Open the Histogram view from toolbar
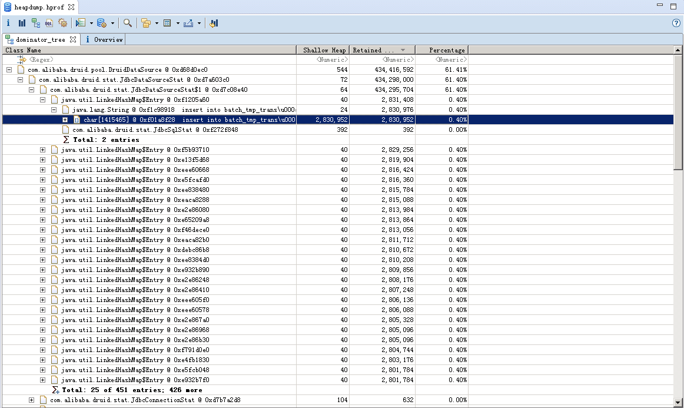The height and width of the screenshot is (408, 684). click(22, 23)
